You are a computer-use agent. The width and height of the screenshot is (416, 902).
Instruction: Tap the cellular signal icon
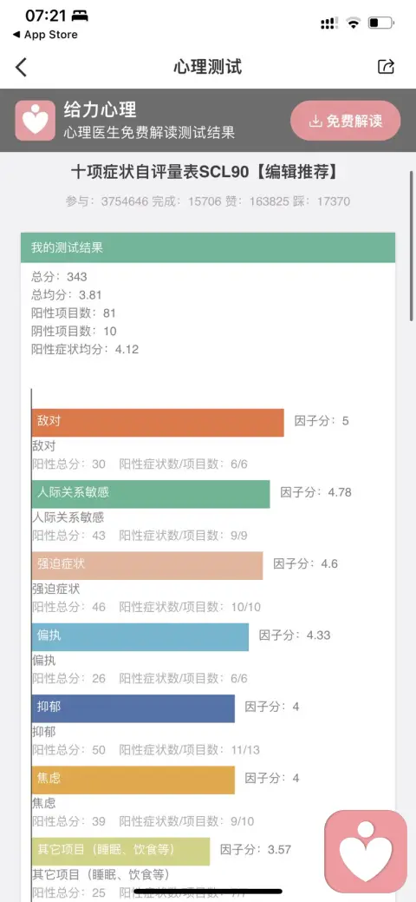click(329, 23)
